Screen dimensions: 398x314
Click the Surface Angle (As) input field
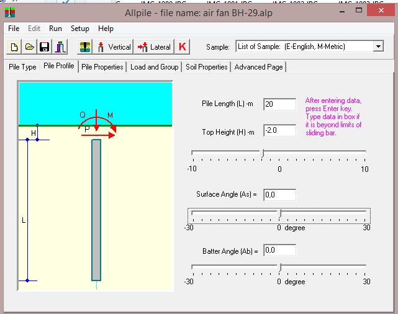tap(279, 195)
